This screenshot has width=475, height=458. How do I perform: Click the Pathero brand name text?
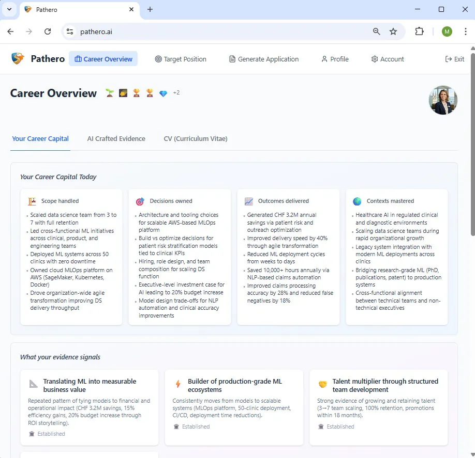pos(48,59)
